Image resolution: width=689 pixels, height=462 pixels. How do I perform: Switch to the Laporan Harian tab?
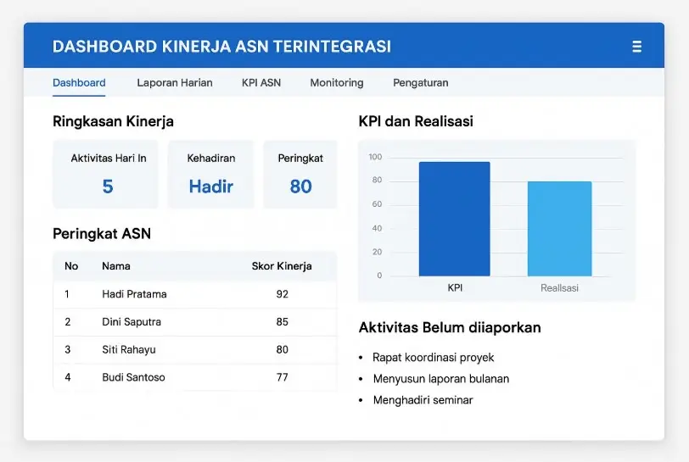click(x=175, y=82)
